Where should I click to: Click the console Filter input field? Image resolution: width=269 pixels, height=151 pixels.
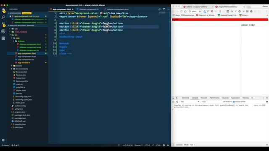point(211,102)
